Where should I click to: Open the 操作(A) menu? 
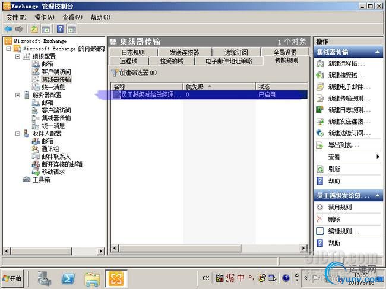(x=45, y=17)
